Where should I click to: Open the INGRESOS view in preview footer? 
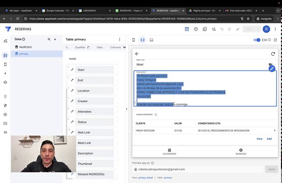241,151
